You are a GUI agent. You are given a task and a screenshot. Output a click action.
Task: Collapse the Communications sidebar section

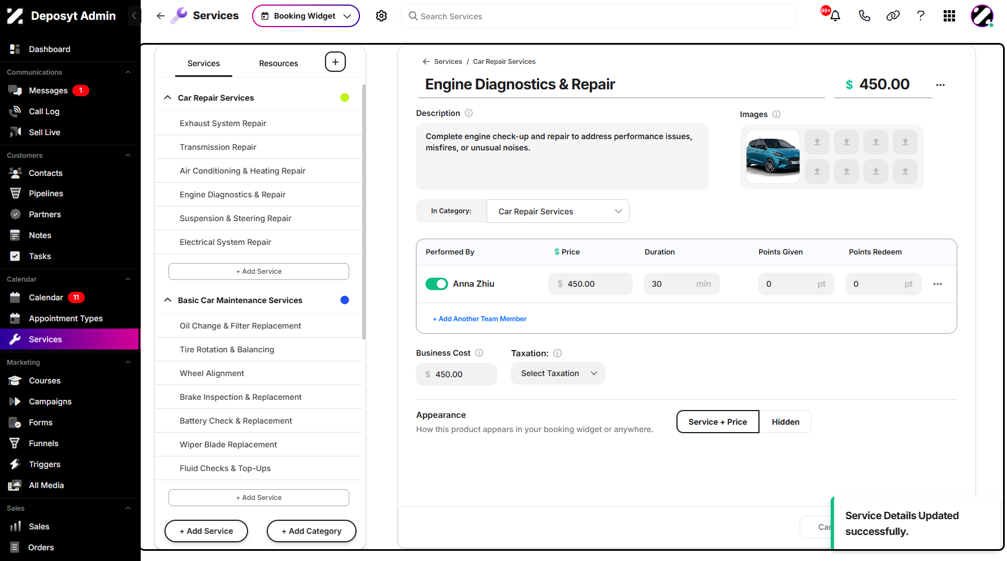[x=128, y=72]
